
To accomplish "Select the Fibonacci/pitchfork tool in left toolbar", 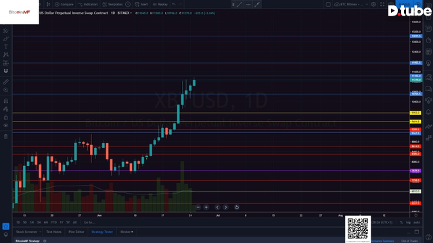I will click(x=6, y=30).
